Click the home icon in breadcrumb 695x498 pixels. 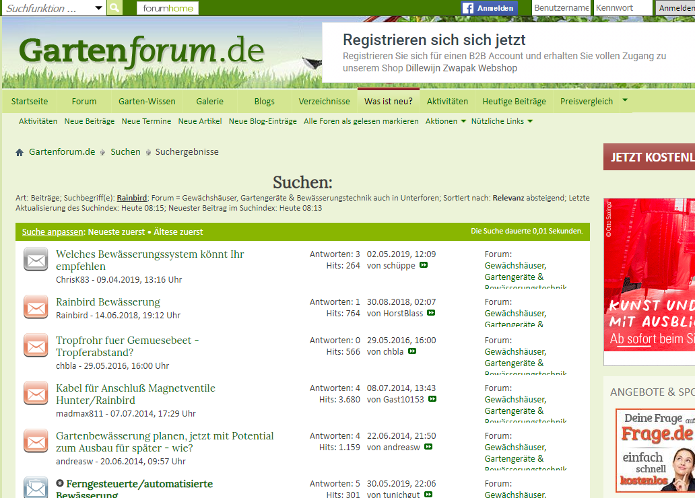pos(20,152)
